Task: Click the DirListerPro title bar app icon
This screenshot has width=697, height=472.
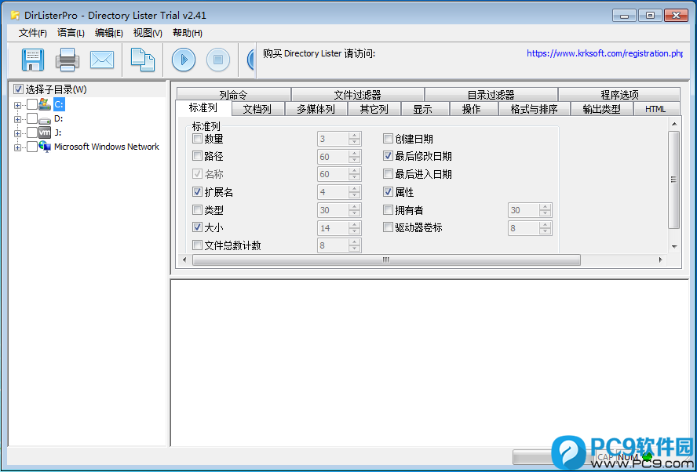Action: tap(15, 16)
